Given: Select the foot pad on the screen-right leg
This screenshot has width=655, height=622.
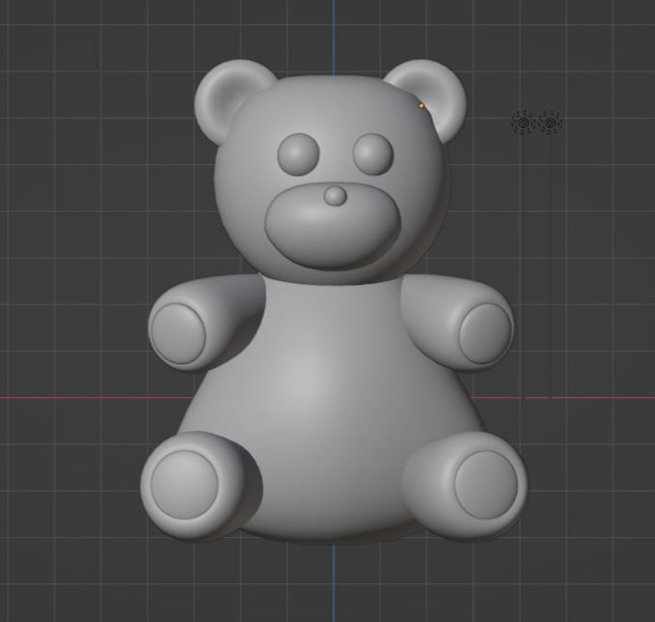Looking at the screenshot, I should pyautogui.click(x=486, y=485).
